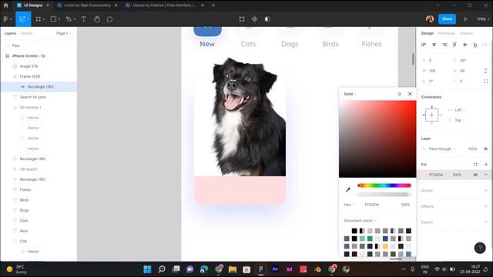Select the Move tool in toolbar

click(22, 19)
